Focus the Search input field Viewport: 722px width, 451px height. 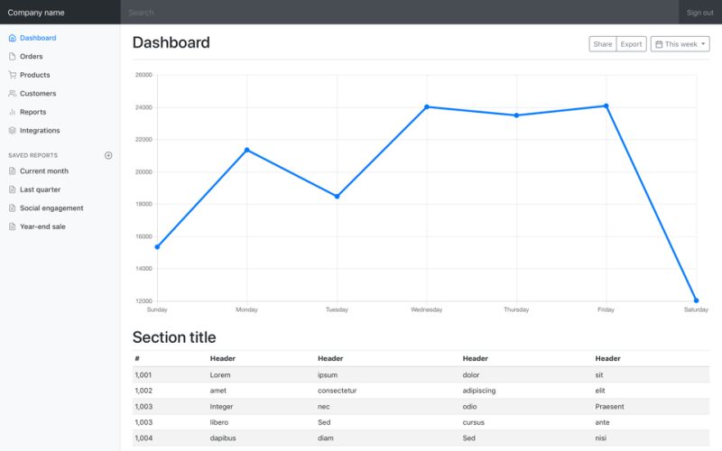point(400,13)
